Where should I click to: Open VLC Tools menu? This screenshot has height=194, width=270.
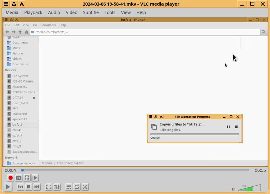click(110, 12)
